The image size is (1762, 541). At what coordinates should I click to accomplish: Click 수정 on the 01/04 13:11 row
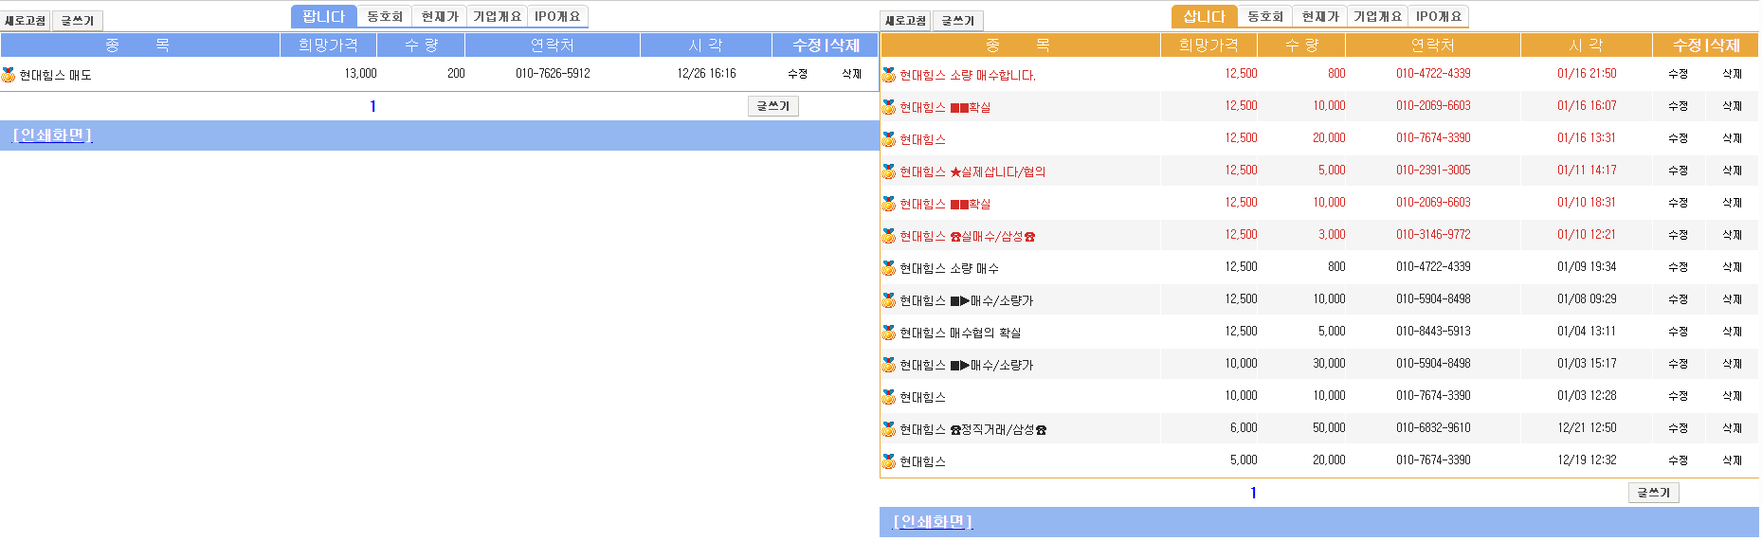1679,332
